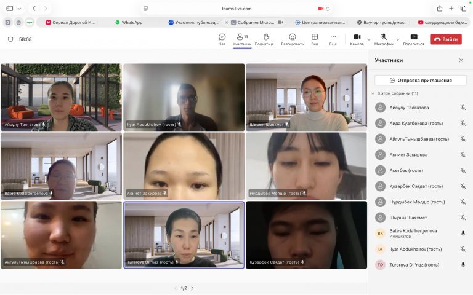
Task: Open the Чат panel icon
Action: pyautogui.click(x=222, y=37)
